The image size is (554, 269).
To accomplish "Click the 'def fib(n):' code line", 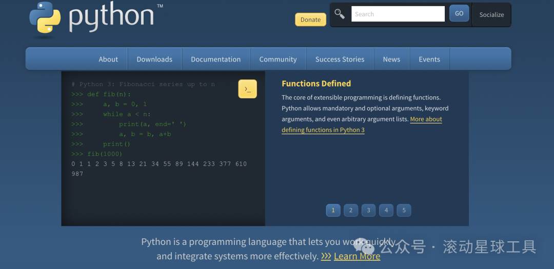I will 101,94.
